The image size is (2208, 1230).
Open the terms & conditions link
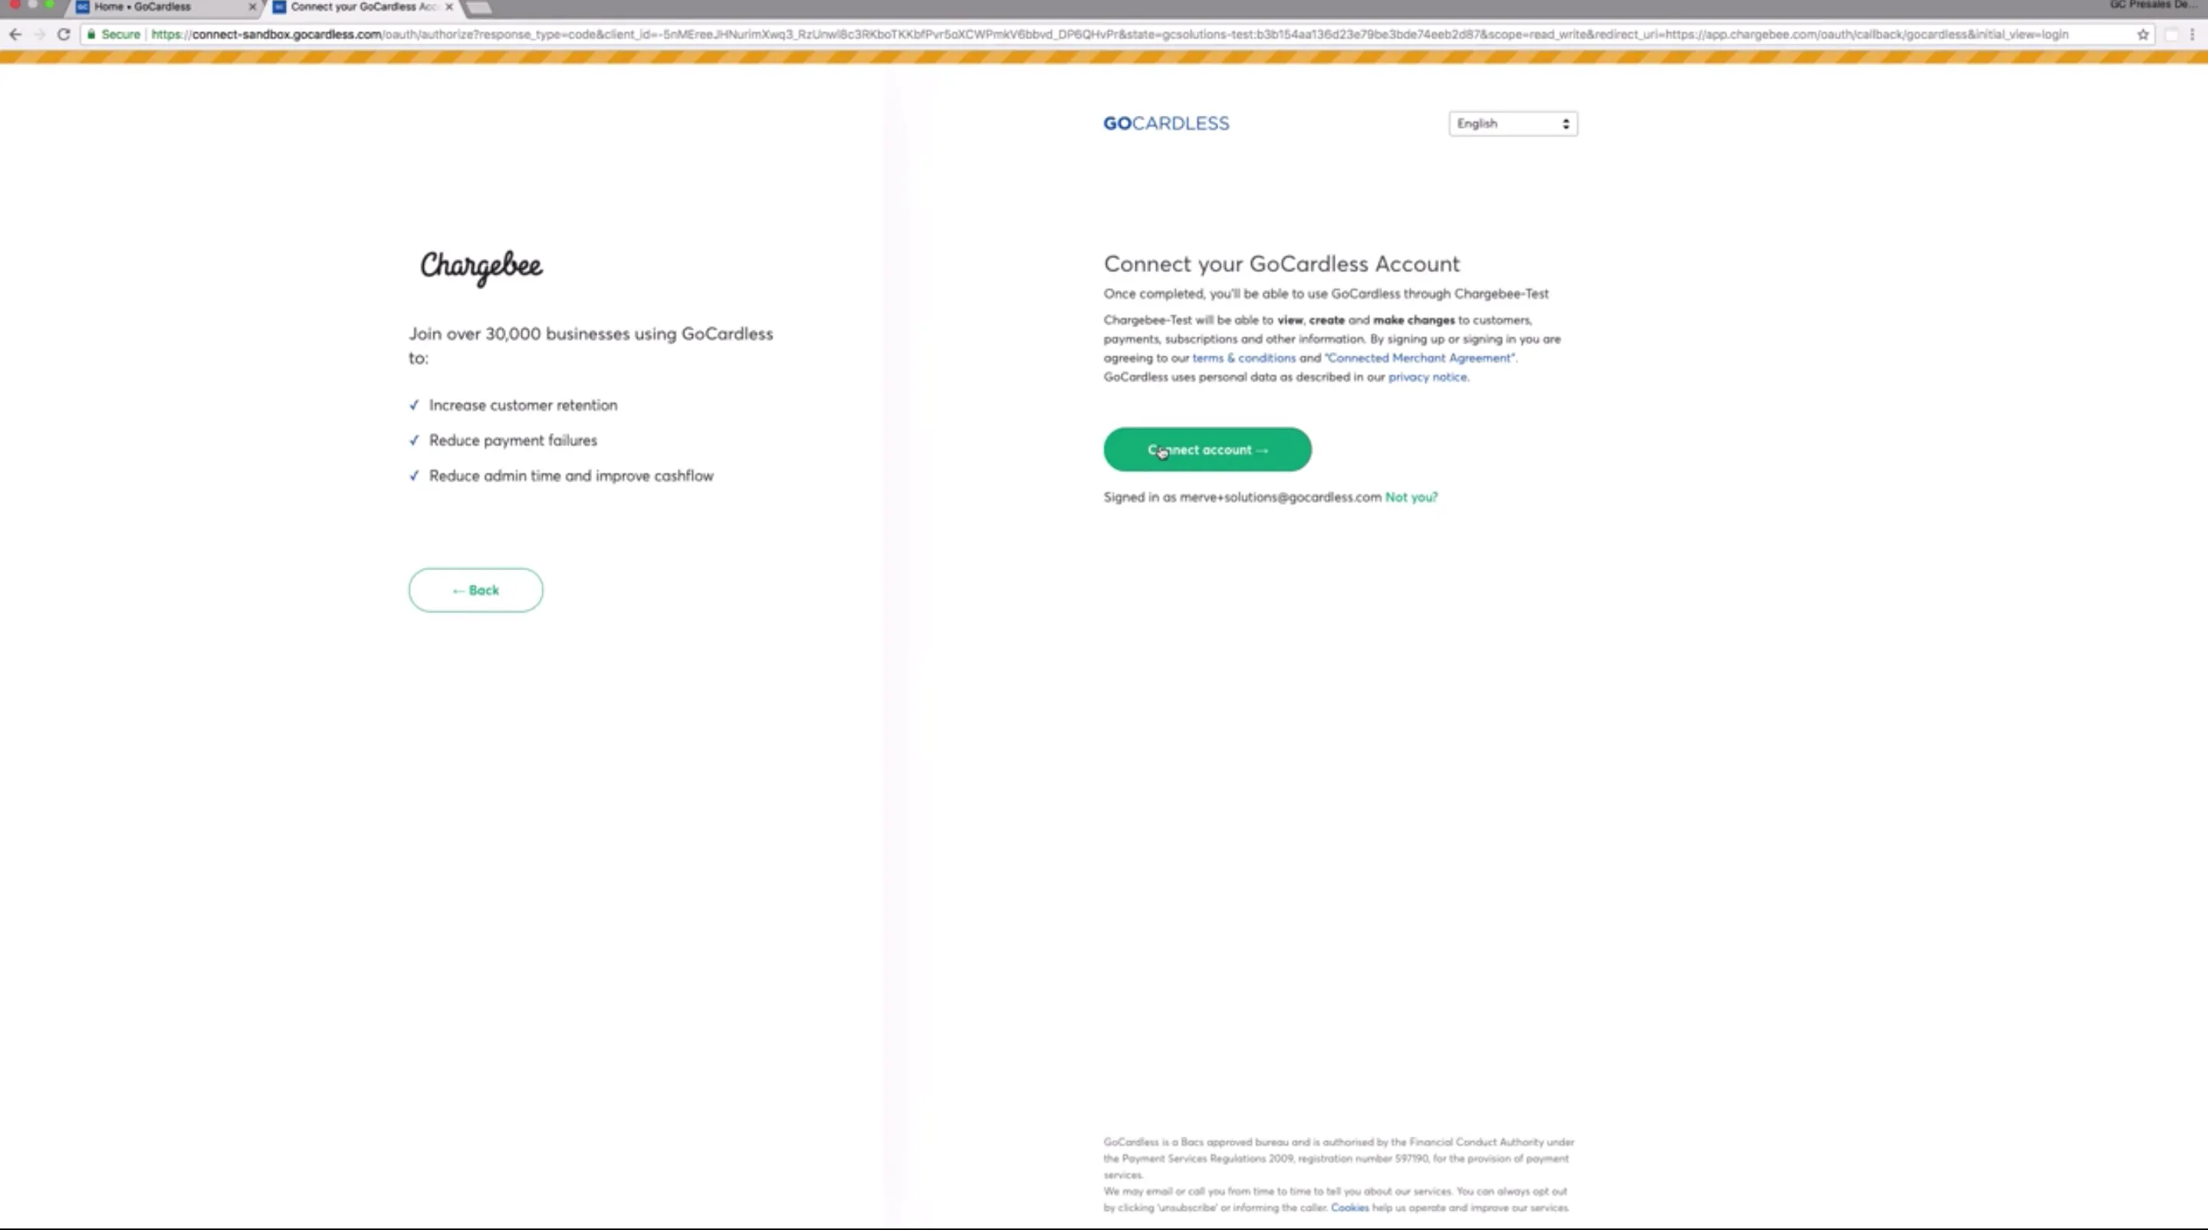click(x=1244, y=358)
